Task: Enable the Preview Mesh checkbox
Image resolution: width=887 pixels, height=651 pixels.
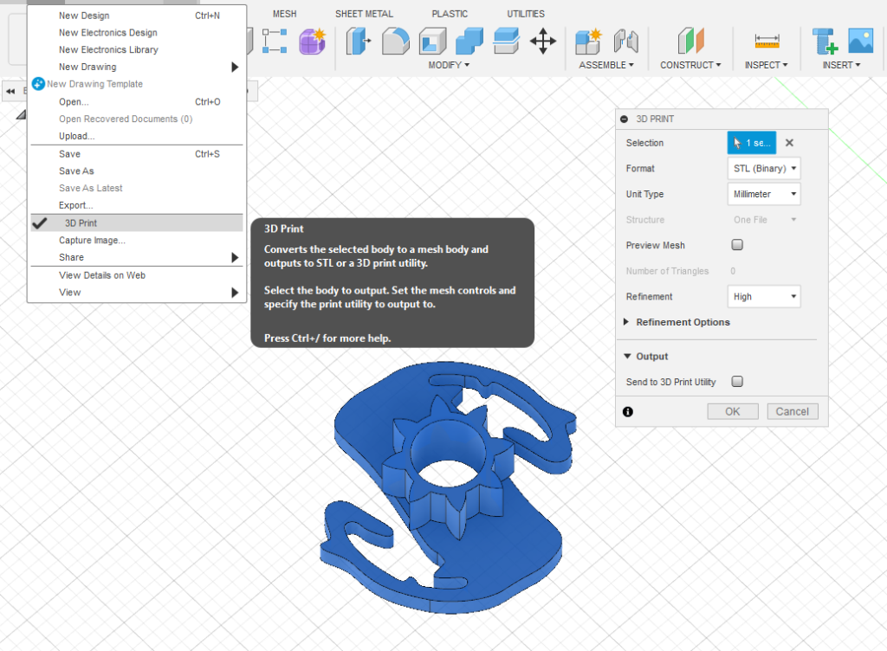Action: point(737,245)
